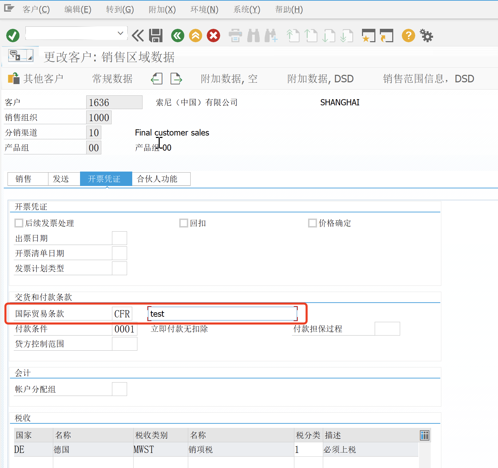Select the 开票凭证 tab
498x468 pixels.
coord(106,179)
